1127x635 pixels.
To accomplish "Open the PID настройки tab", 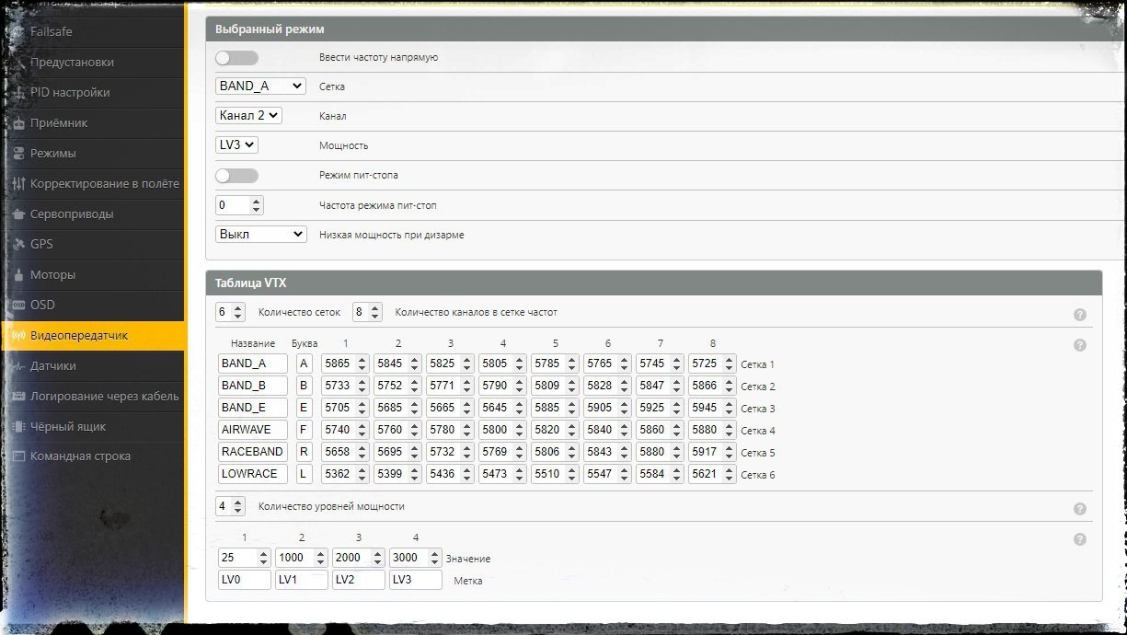I will pyautogui.click(x=70, y=93).
